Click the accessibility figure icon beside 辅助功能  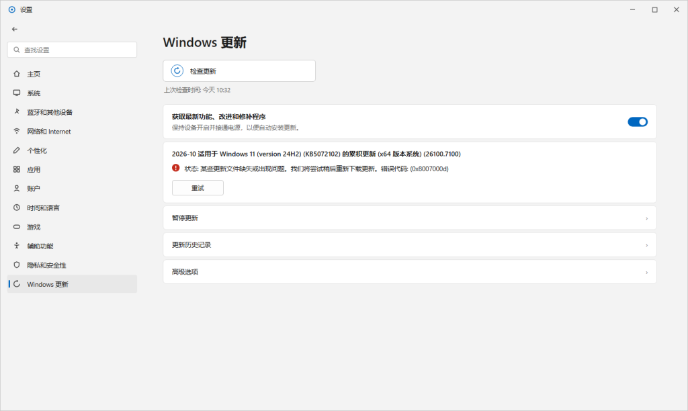pos(17,246)
